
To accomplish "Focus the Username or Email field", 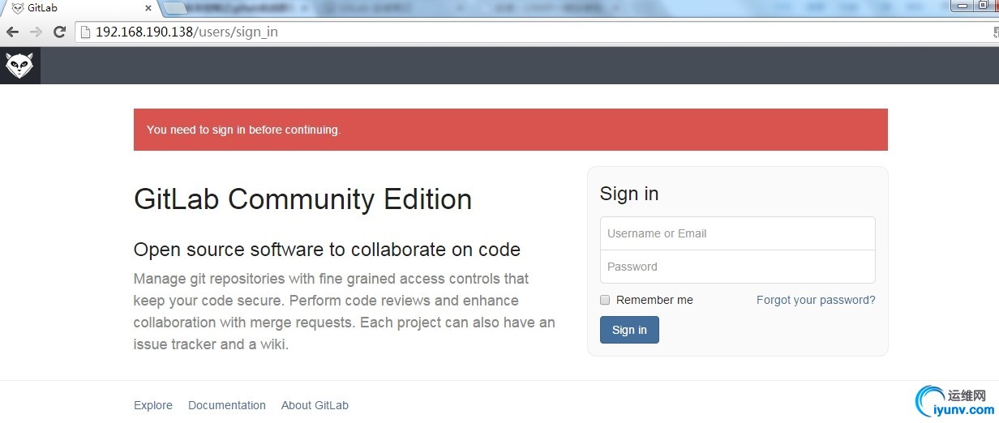I will tap(737, 233).
